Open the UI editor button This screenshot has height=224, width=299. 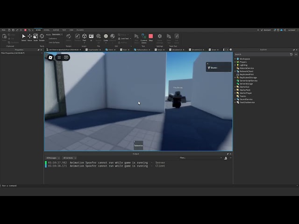coord(91,37)
